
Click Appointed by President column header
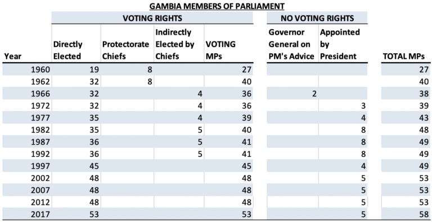pyautogui.click(x=340, y=44)
